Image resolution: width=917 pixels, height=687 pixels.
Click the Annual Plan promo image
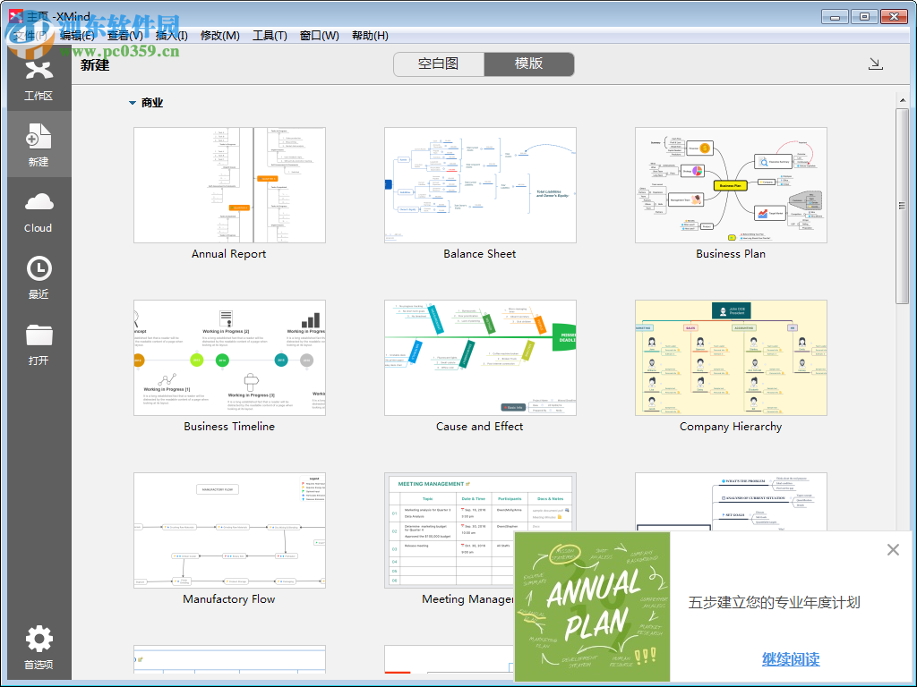coord(593,606)
